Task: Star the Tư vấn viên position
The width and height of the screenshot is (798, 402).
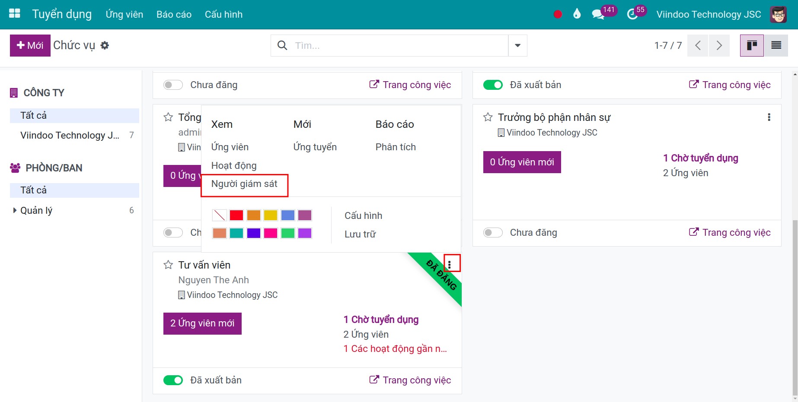Action: click(168, 265)
